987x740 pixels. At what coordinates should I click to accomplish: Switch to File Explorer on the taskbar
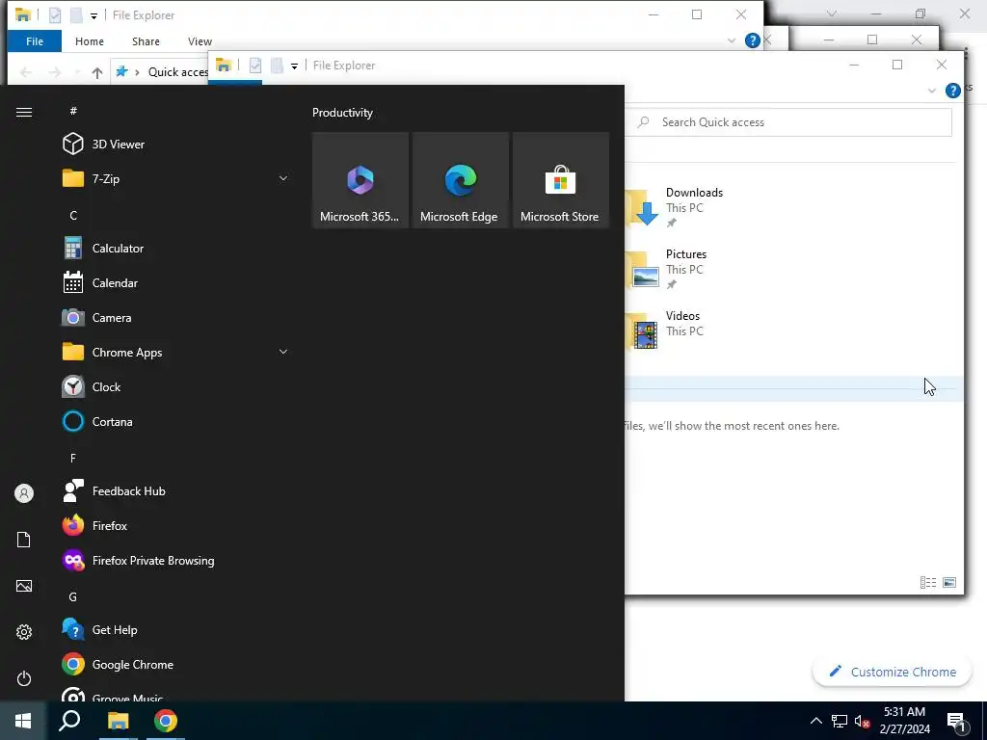click(118, 721)
